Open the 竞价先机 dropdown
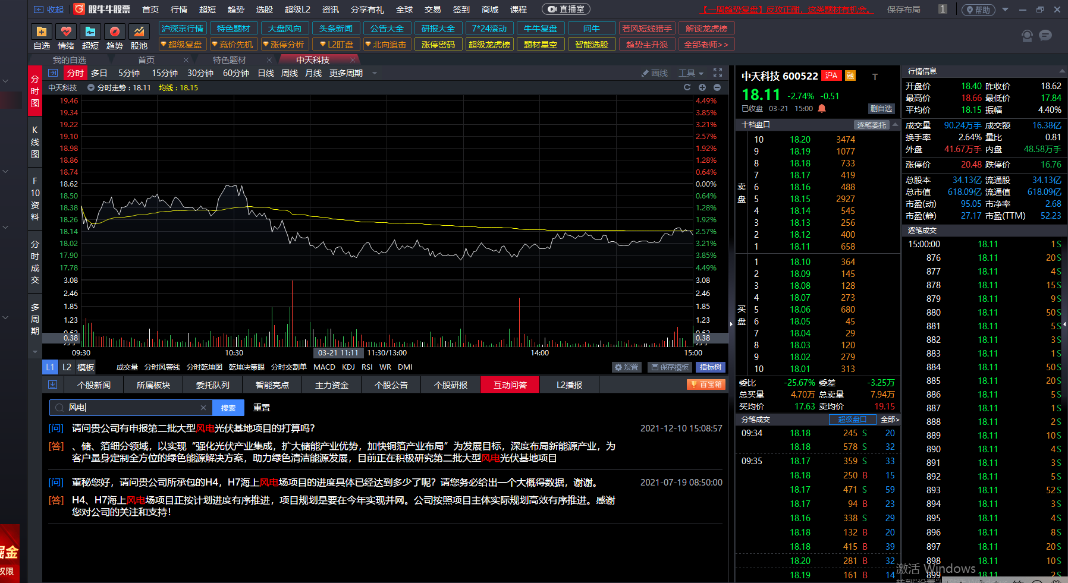1068x583 pixels. [x=234, y=45]
